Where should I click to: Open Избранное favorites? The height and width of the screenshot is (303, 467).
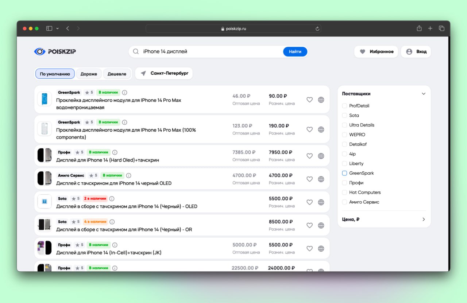pos(376,51)
